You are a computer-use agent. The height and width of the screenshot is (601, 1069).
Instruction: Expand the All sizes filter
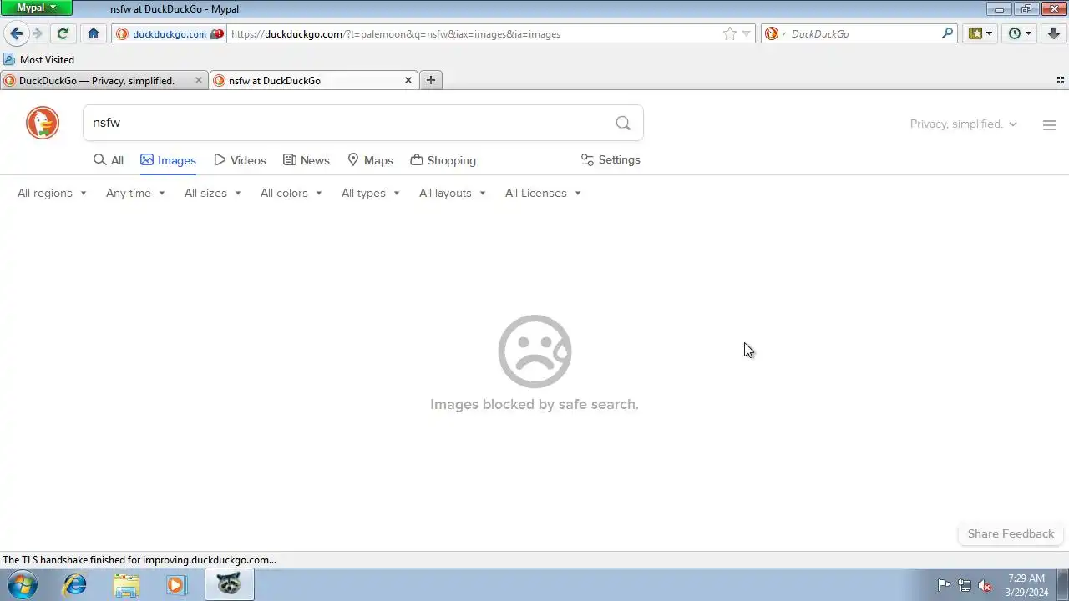click(212, 193)
